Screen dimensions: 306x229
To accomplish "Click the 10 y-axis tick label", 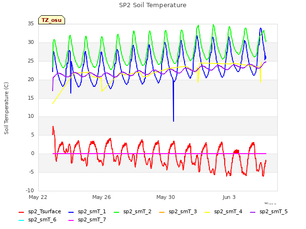I will (x=31, y=116).
